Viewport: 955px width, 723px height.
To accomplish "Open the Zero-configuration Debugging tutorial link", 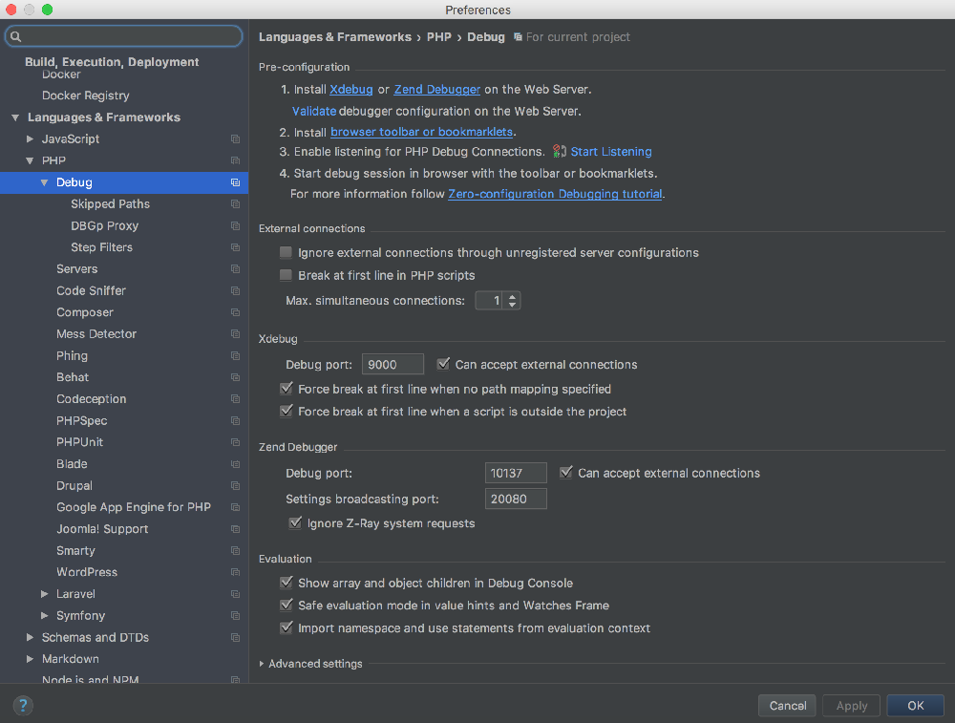I will click(x=555, y=194).
